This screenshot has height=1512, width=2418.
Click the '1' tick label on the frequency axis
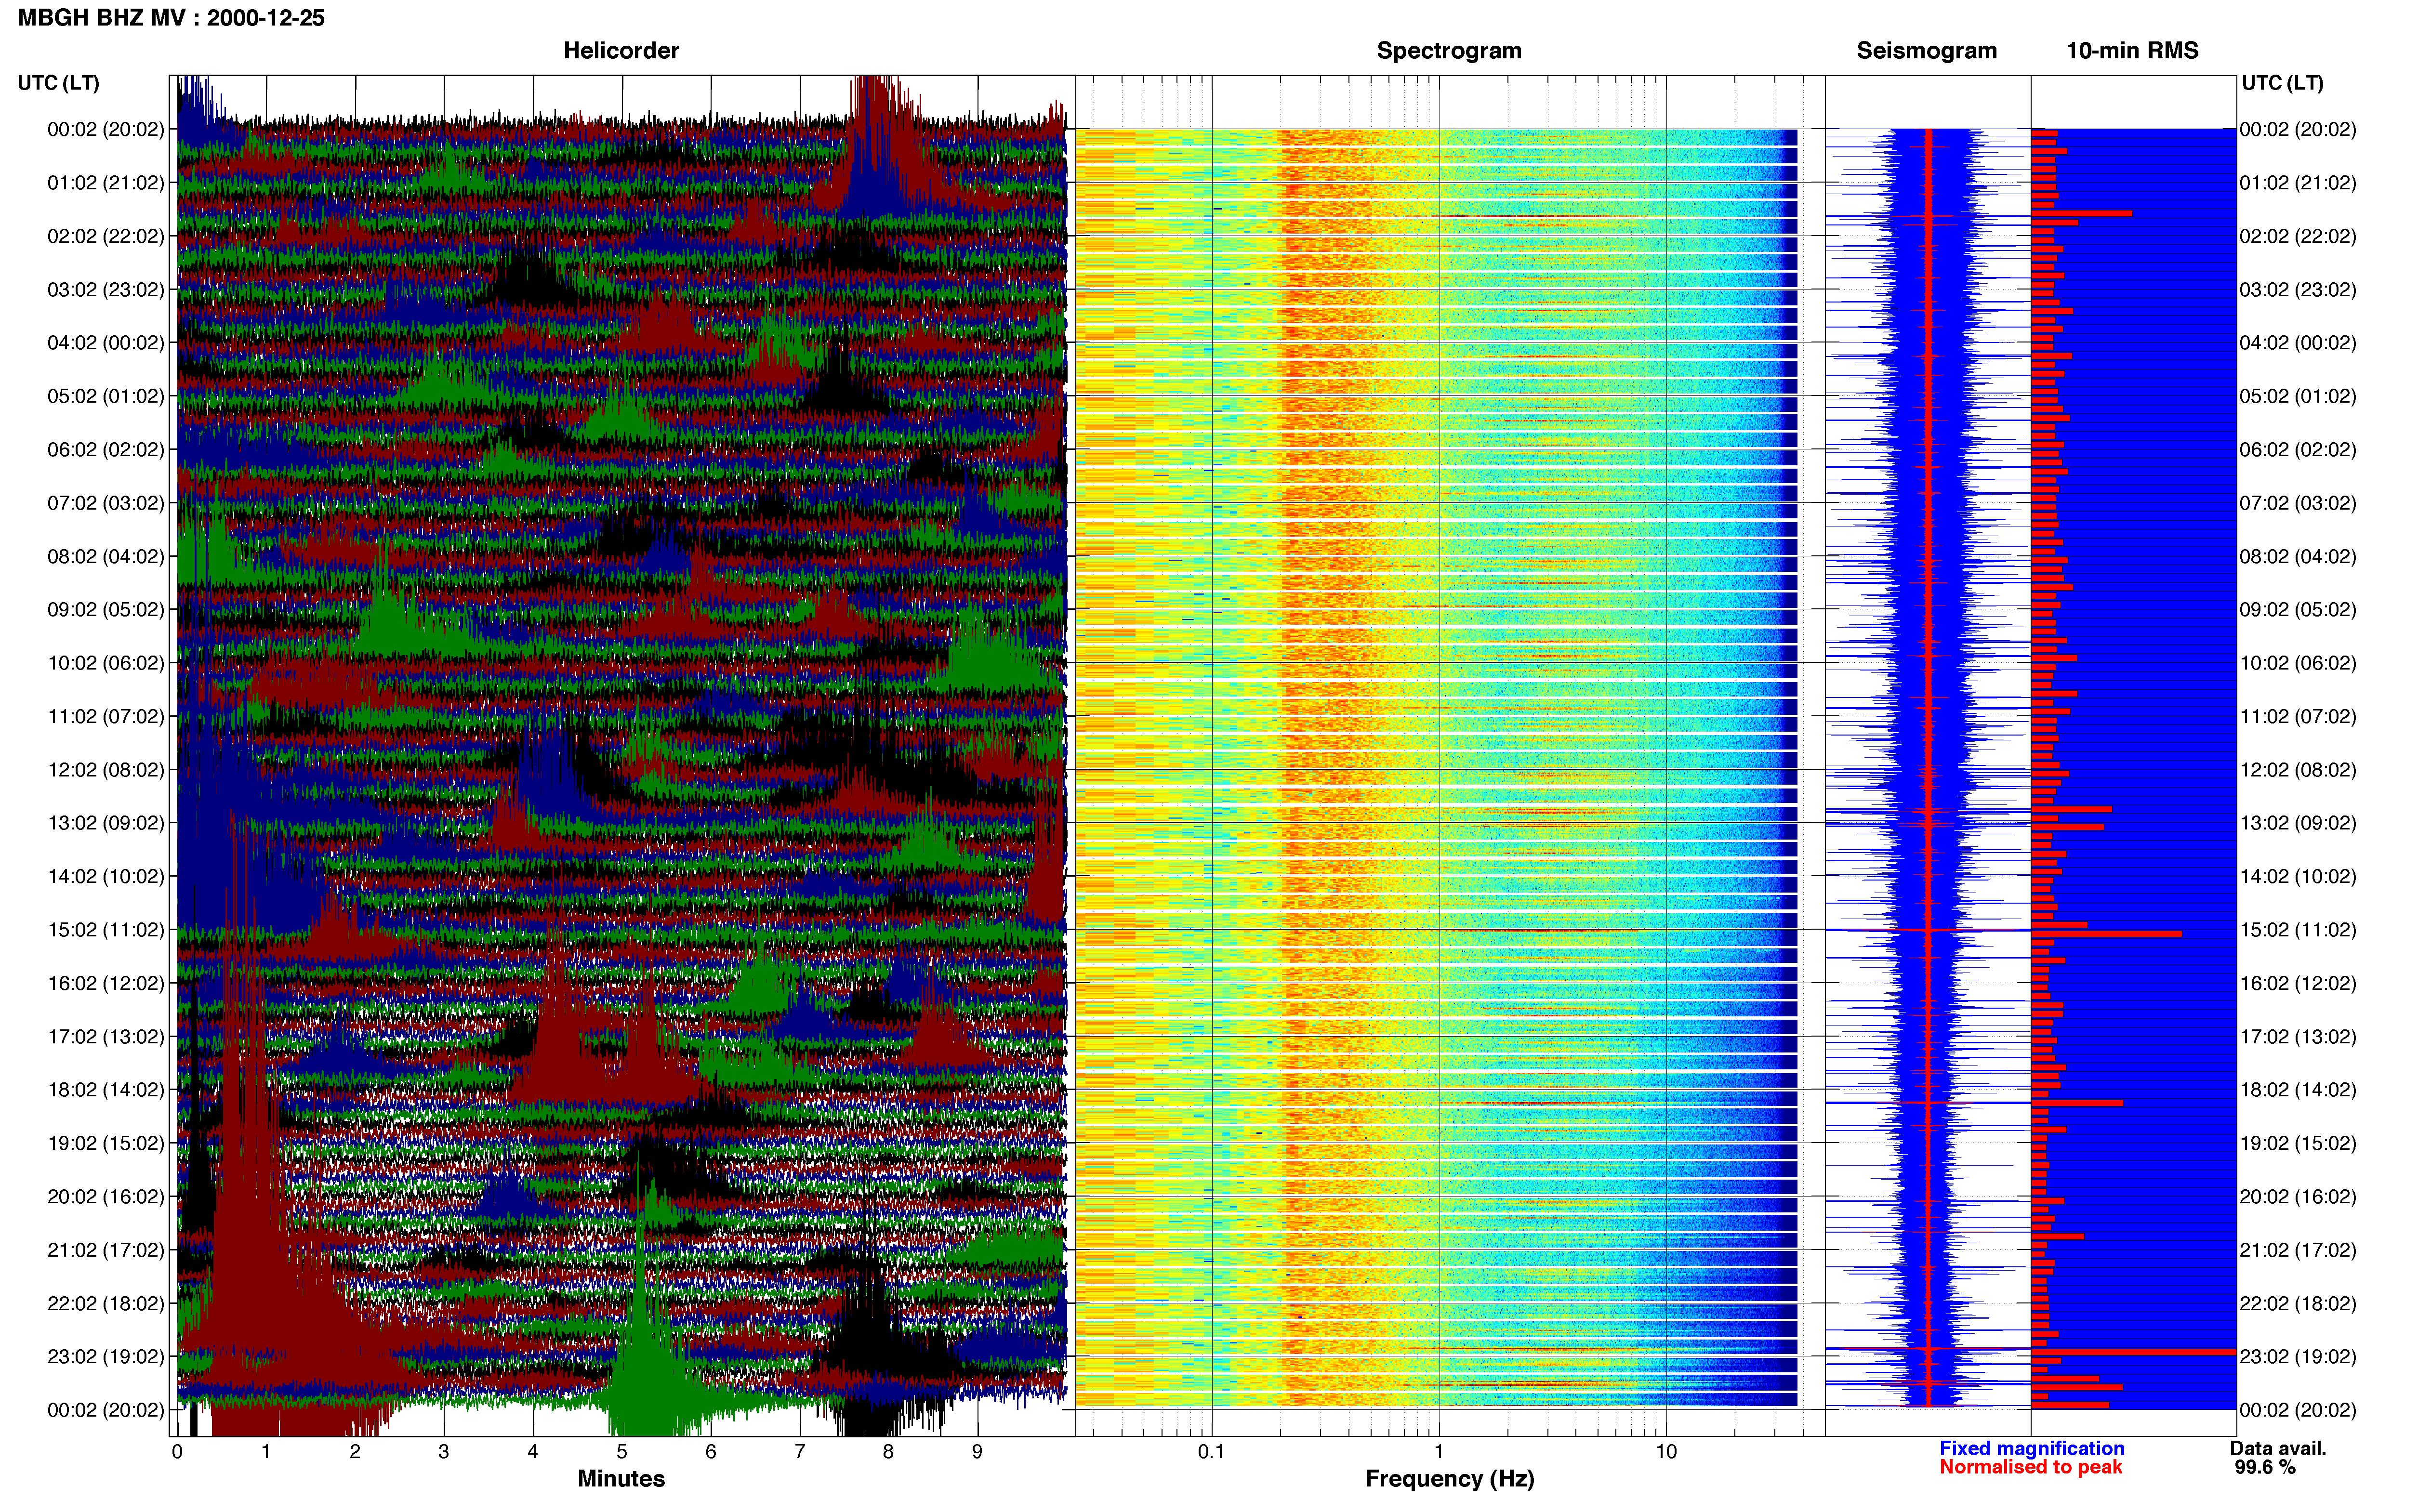pos(1439,1451)
